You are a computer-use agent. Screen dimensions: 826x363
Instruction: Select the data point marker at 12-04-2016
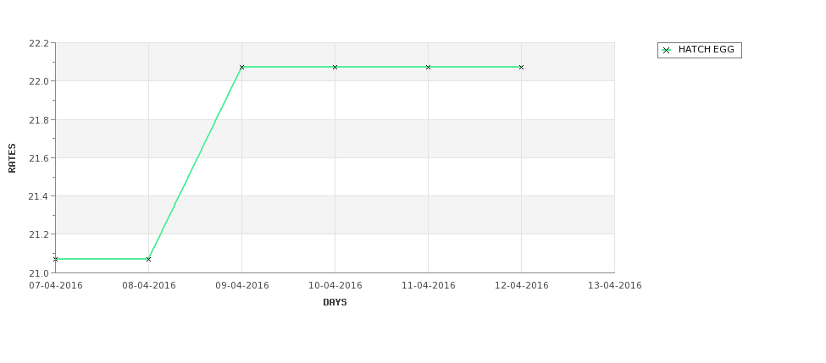pyautogui.click(x=521, y=67)
